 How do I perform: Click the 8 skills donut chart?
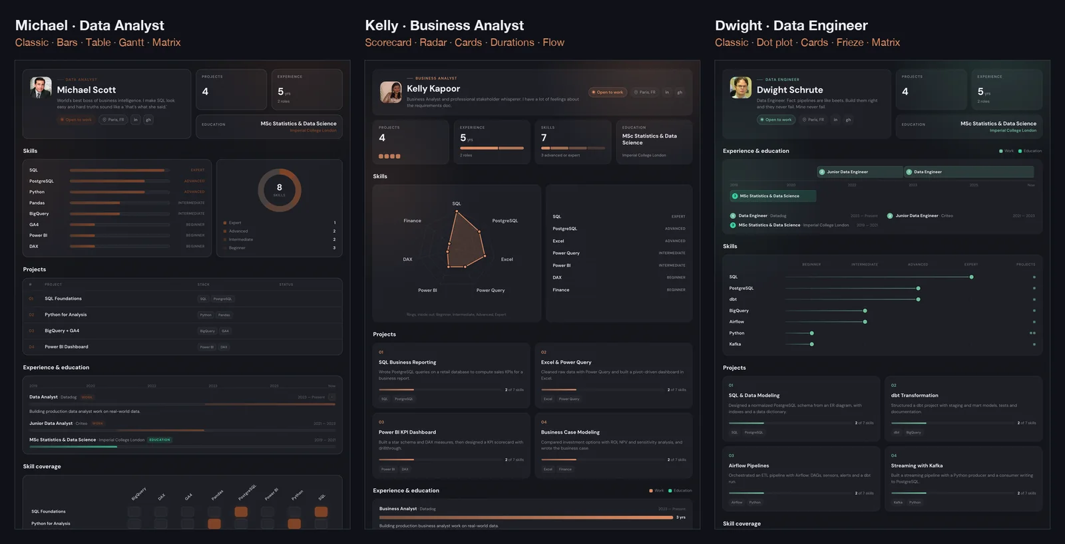point(280,190)
